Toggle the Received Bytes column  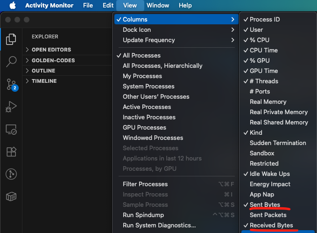pyautogui.click(x=278, y=226)
